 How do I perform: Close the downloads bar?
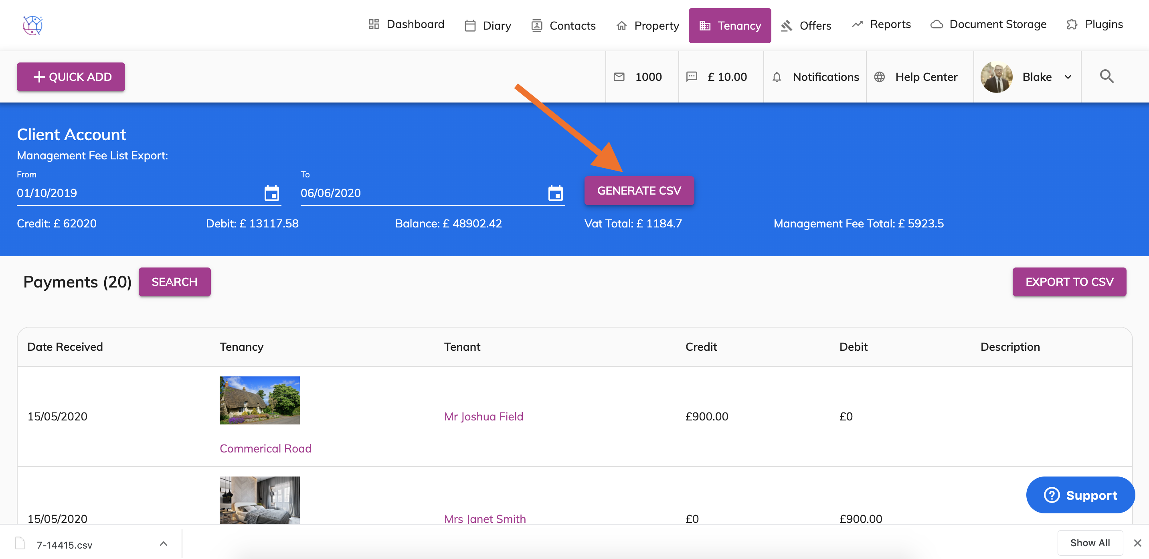click(x=1137, y=543)
